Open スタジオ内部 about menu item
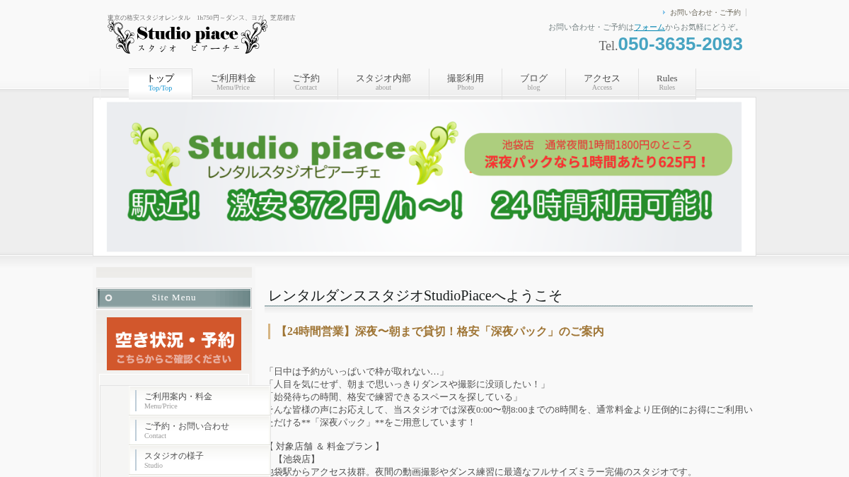This screenshot has width=849, height=477. point(383,83)
